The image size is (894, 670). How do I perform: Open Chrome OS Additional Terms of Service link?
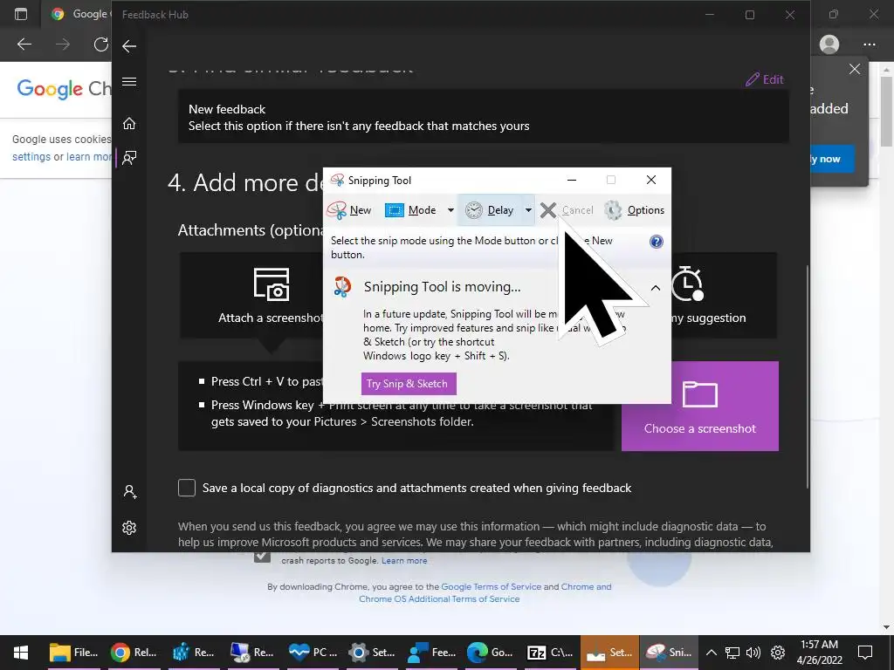click(439, 598)
